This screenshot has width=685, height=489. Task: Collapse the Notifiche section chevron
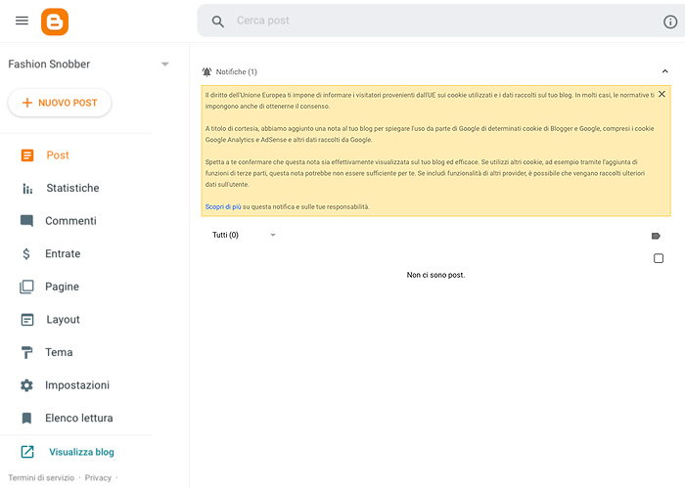coord(664,71)
